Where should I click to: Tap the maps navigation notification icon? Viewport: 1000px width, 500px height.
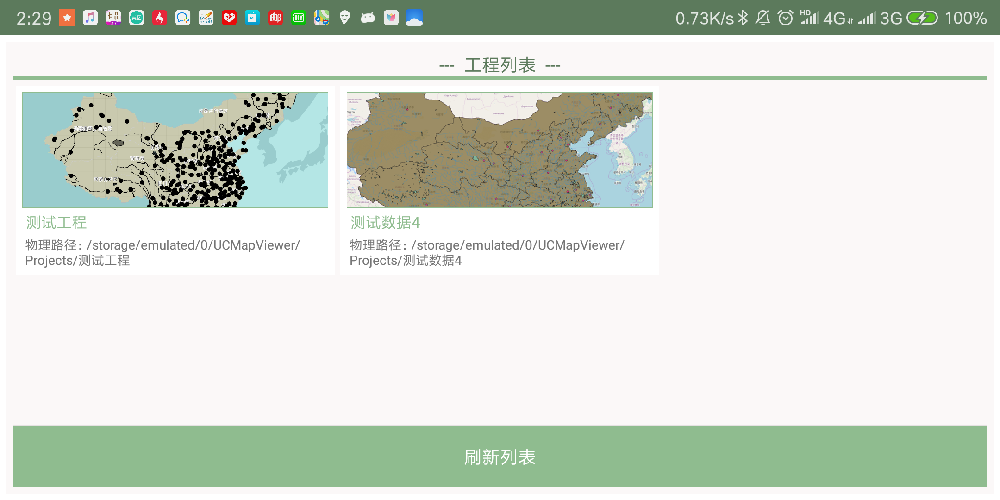[x=322, y=18]
